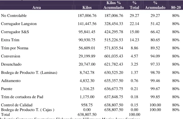183x119 pixels.
Task: Click the Desunchado row label
Action: pyautogui.click(x=11, y=64)
